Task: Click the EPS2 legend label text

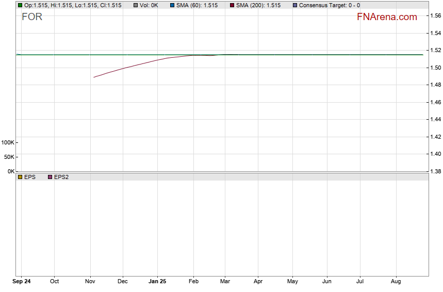Action: tap(61, 177)
